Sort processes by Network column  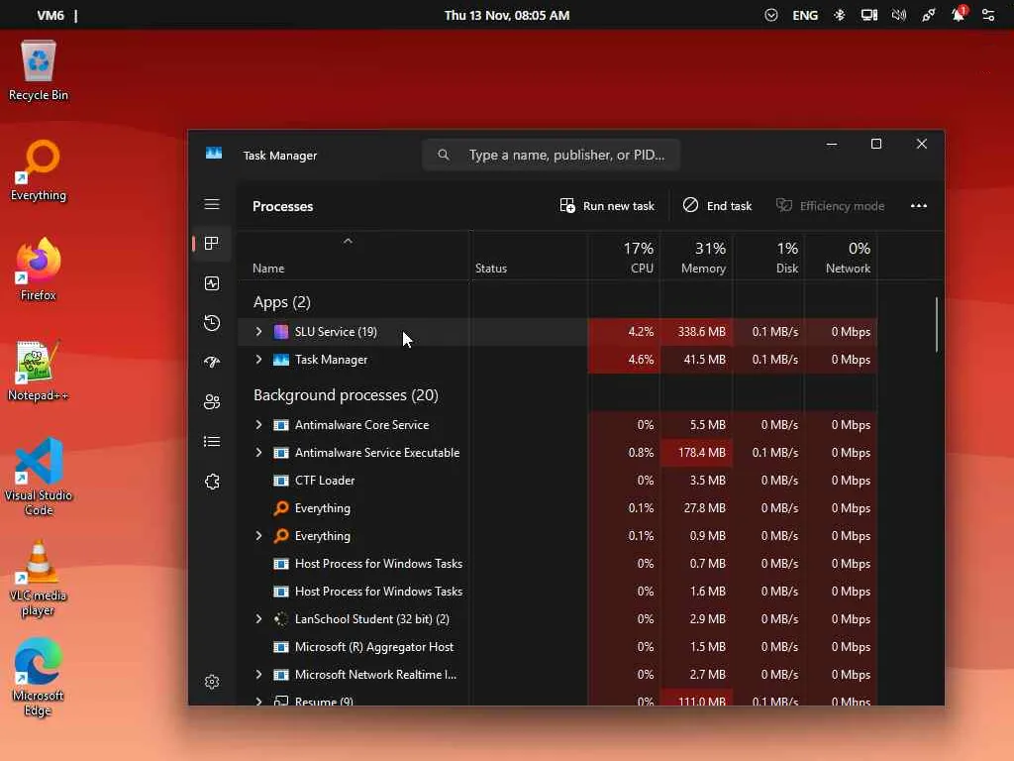[x=842, y=257]
